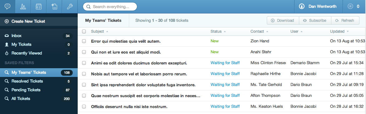Click the Subscribe button
This screenshot has height=114, width=366.
315,21
